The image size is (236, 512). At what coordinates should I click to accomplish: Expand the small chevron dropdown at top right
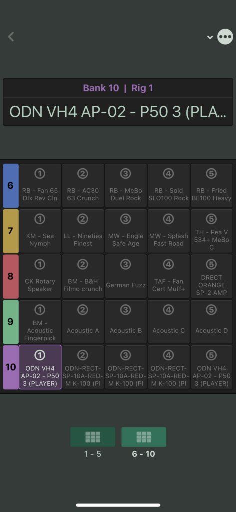tap(210, 37)
